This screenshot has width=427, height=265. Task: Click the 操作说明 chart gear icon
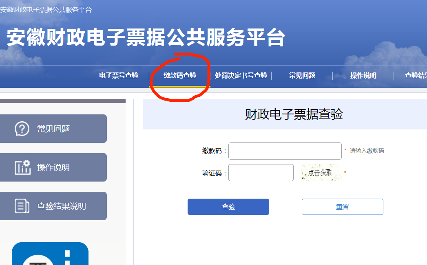[22, 167]
